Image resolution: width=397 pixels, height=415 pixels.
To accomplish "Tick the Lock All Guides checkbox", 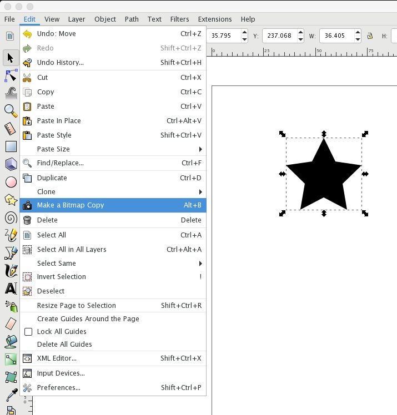I will [x=28, y=332].
